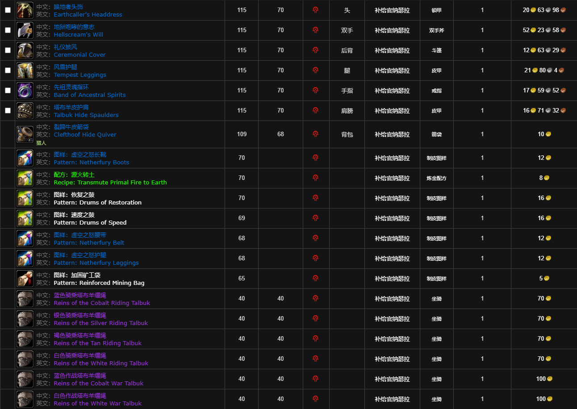Click level 65 in Reinforced Mining Bag row
The width and height of the screenshot is (577, 409).
(242, 278)
